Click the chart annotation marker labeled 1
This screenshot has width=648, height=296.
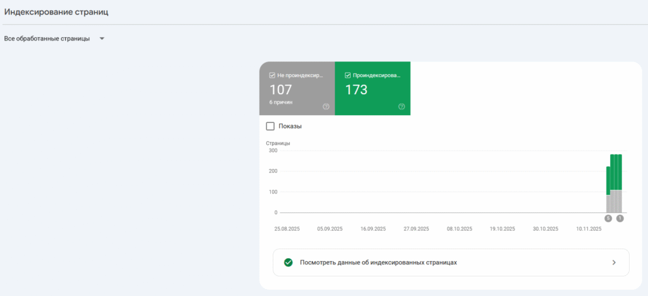(620, 218)
